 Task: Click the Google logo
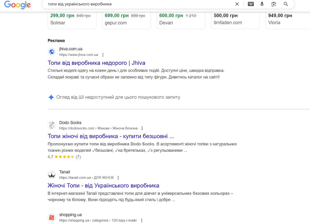(17, 4)
